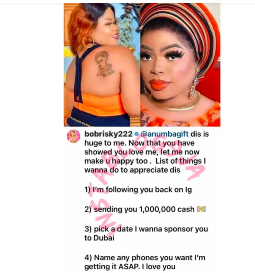Click the money banknote emoji
Screen dimensions: 255x273
(x=201, y=209)
